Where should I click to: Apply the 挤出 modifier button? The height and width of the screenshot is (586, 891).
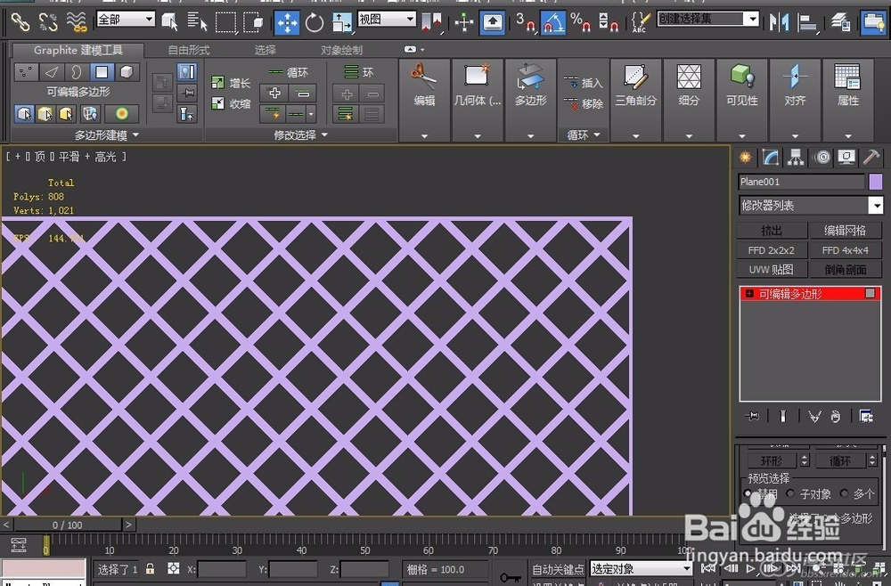(772, 231)
